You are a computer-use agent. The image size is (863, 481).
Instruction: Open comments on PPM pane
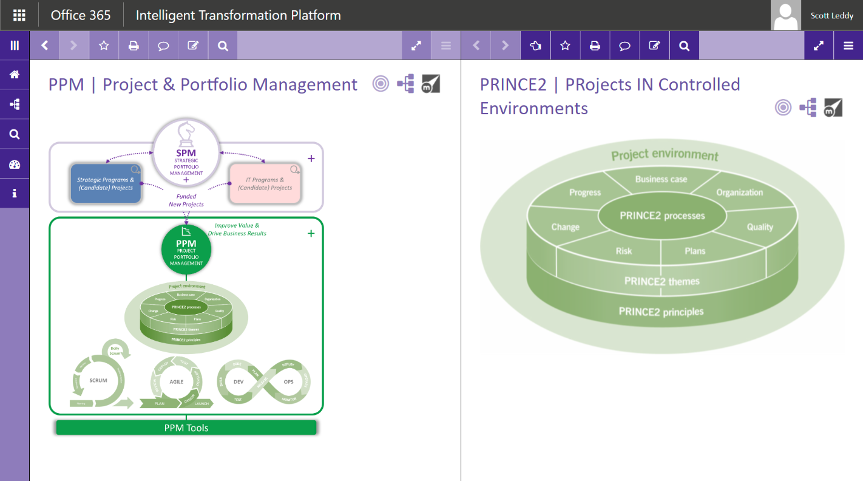coord(163,46)
